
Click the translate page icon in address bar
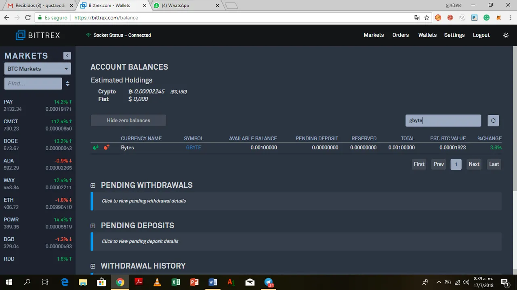tap(417, 18)
